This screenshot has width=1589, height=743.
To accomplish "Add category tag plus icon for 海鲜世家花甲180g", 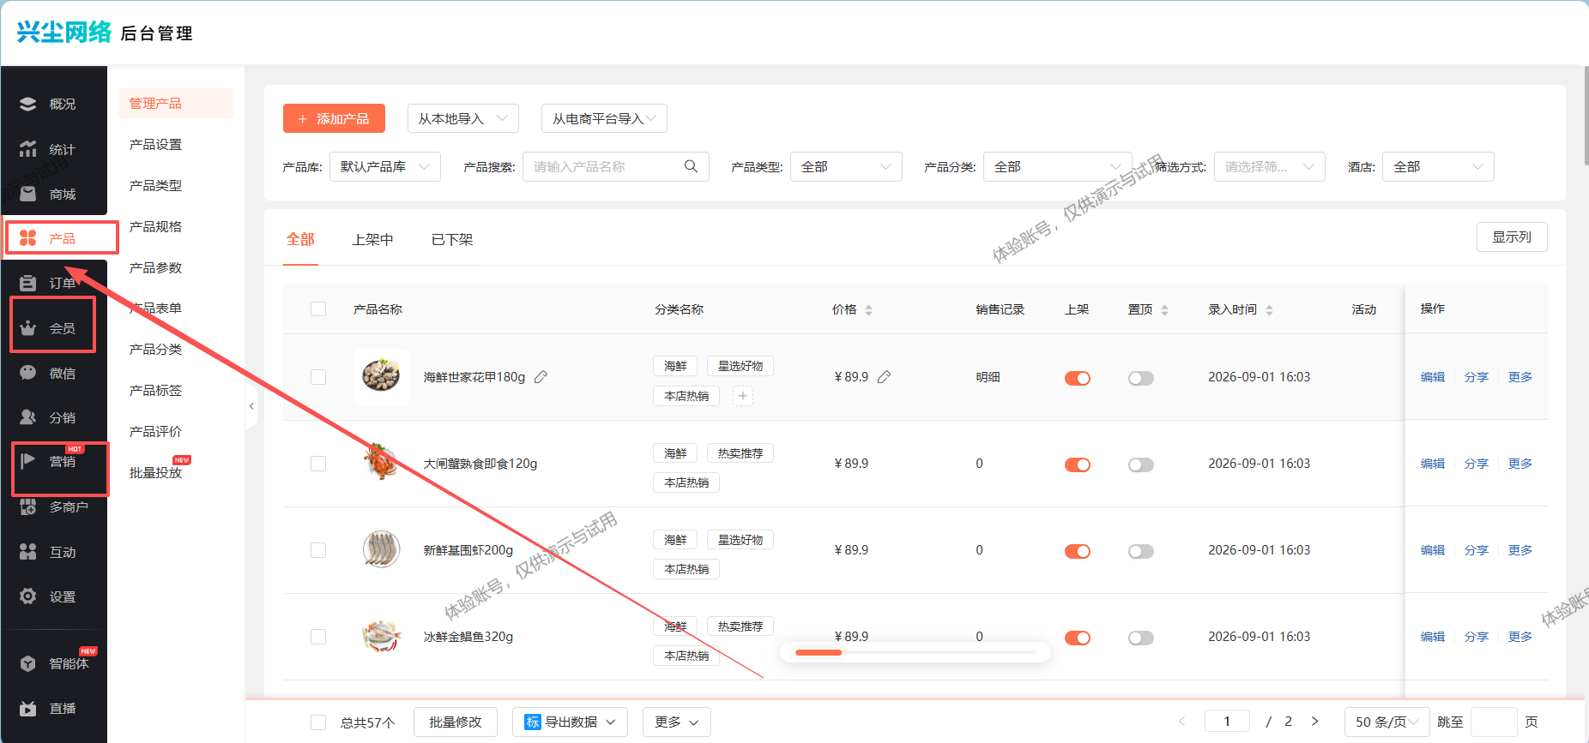I will [743, 396].
